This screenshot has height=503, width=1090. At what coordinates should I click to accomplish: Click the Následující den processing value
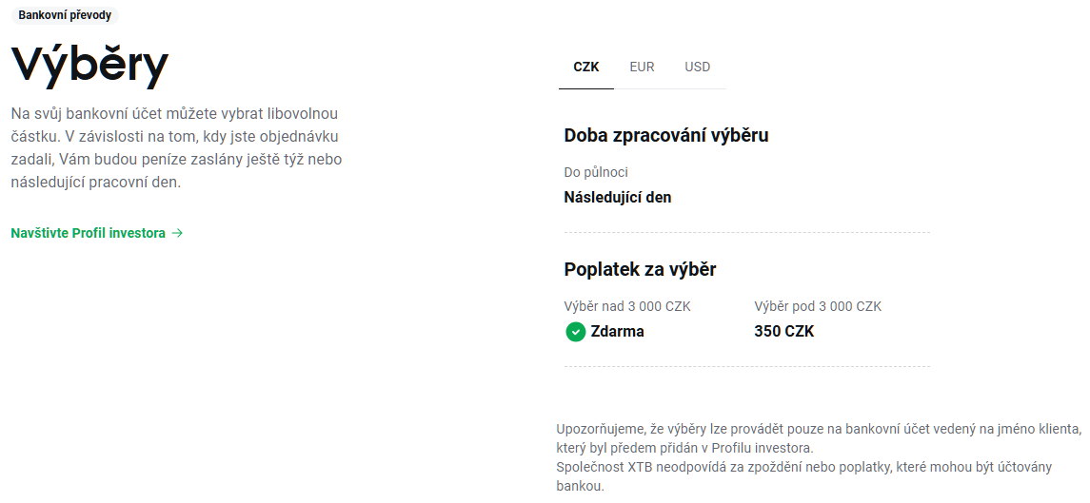pyautogui.click(x=618, y=198)
